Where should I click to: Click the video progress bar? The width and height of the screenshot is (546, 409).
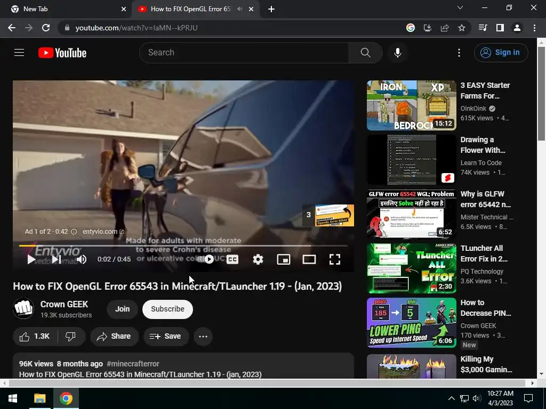click(x=183, y=246)
